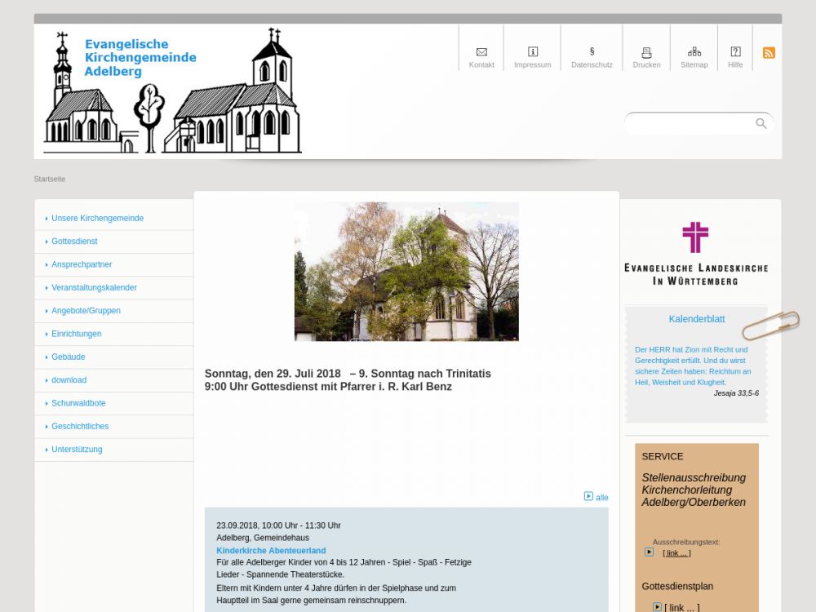Select Veranstaltungskalender in the sidebar menu
Image resolution: width=816 pixels, height=612 pixels.
click(x=94, y=288)
